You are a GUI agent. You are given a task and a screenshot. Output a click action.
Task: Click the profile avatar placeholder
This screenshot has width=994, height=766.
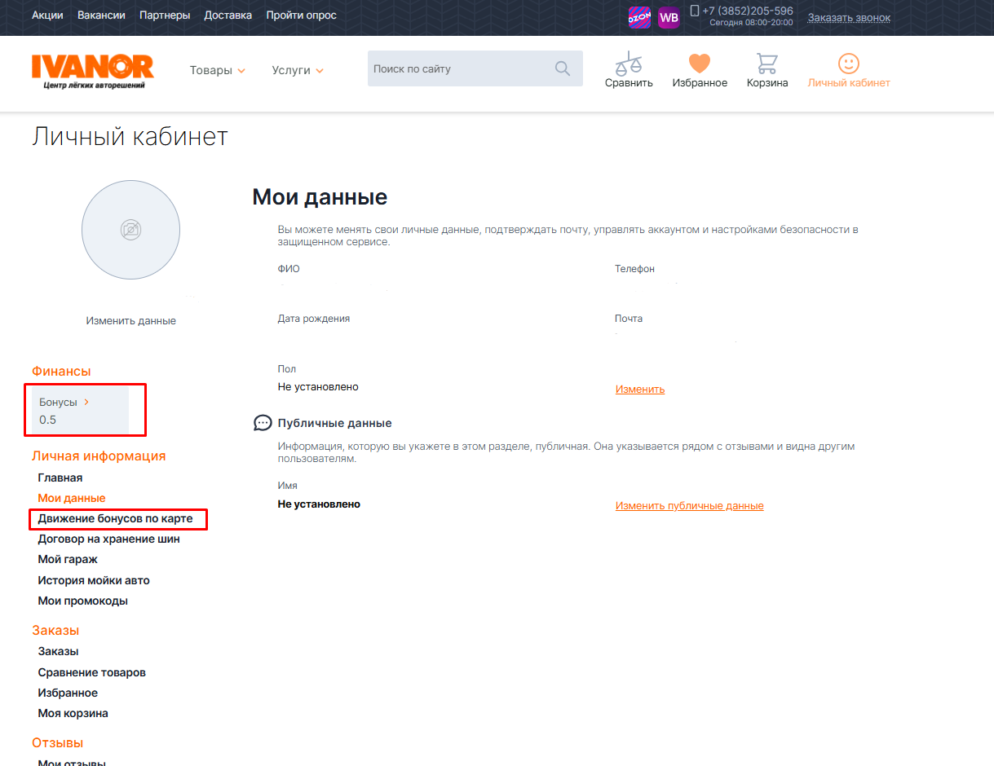pos(130,230)
